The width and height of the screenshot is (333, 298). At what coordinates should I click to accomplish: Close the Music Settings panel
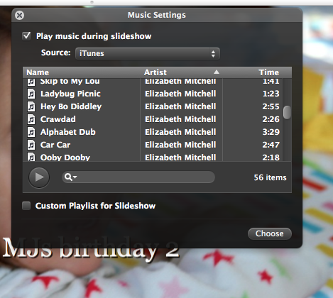[19, 16]
